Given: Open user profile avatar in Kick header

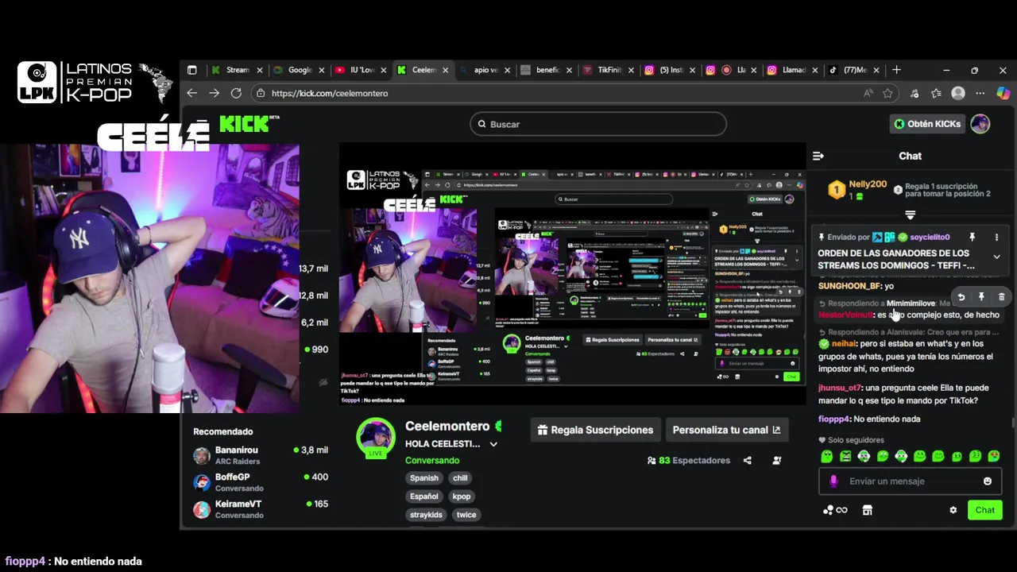Looking at the screenshot, I should pos(980,124).
